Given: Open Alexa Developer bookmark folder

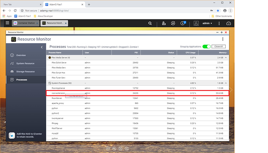Looking at the screenshot, I should pos(44,16).
